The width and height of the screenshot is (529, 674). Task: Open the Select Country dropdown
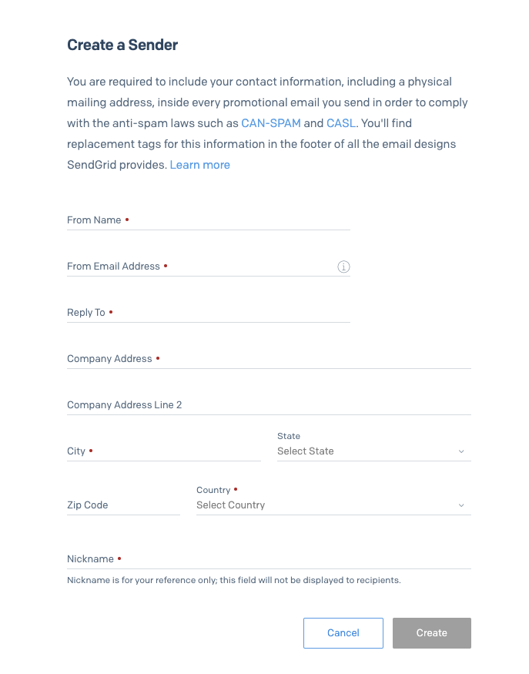[333, 505]
